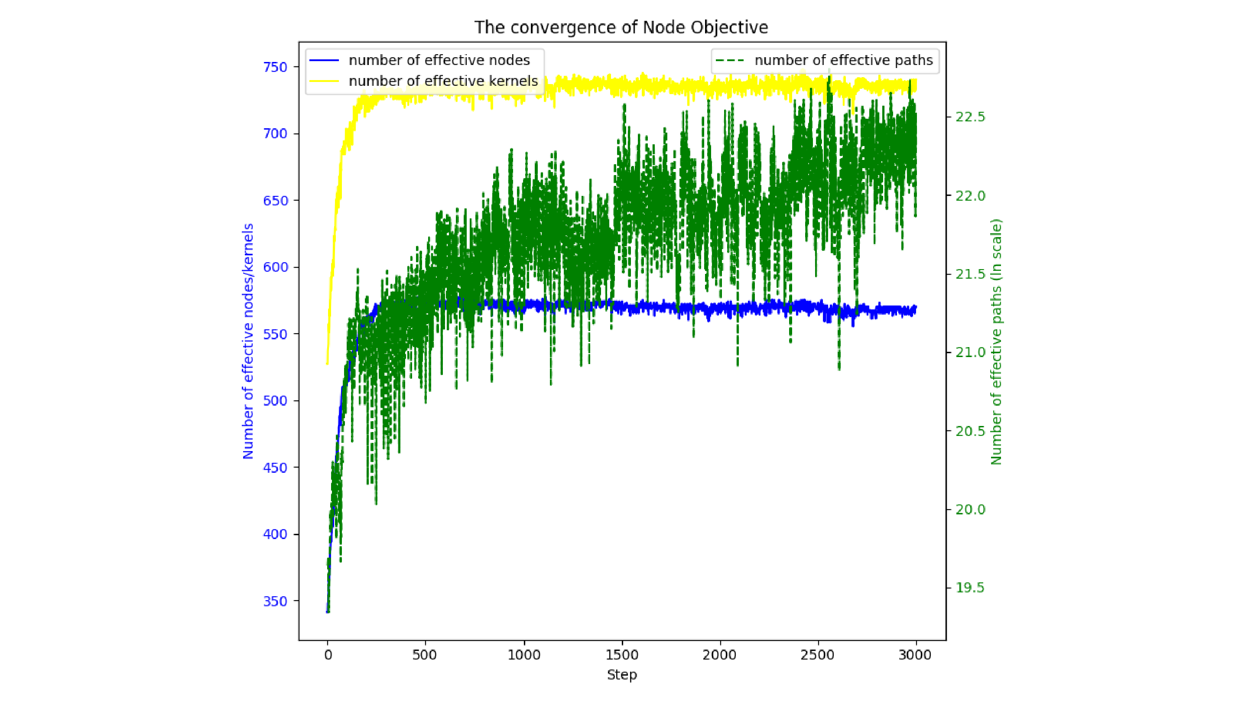This screenshot has height=702, width=1248.
Task: Click the 22.5 tick on the right axis
Action: (970, 117)
